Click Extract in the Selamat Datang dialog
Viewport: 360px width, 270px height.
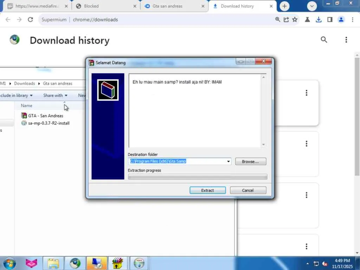pyautogui.click(x=207, y=190)
